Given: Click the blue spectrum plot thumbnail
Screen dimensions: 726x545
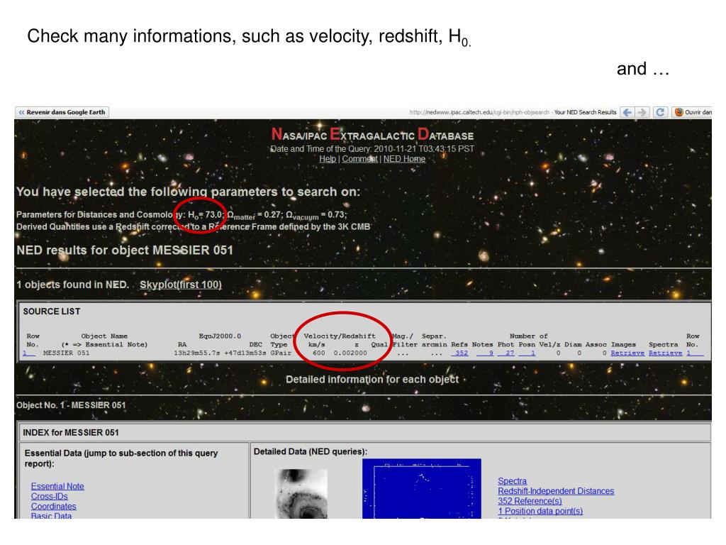Looking at the screenshot, I should 422,488.
